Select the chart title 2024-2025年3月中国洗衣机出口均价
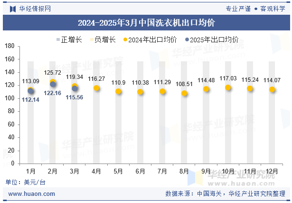Image resolution: width=292 pixels, height=203 pixels. point(146,23)
